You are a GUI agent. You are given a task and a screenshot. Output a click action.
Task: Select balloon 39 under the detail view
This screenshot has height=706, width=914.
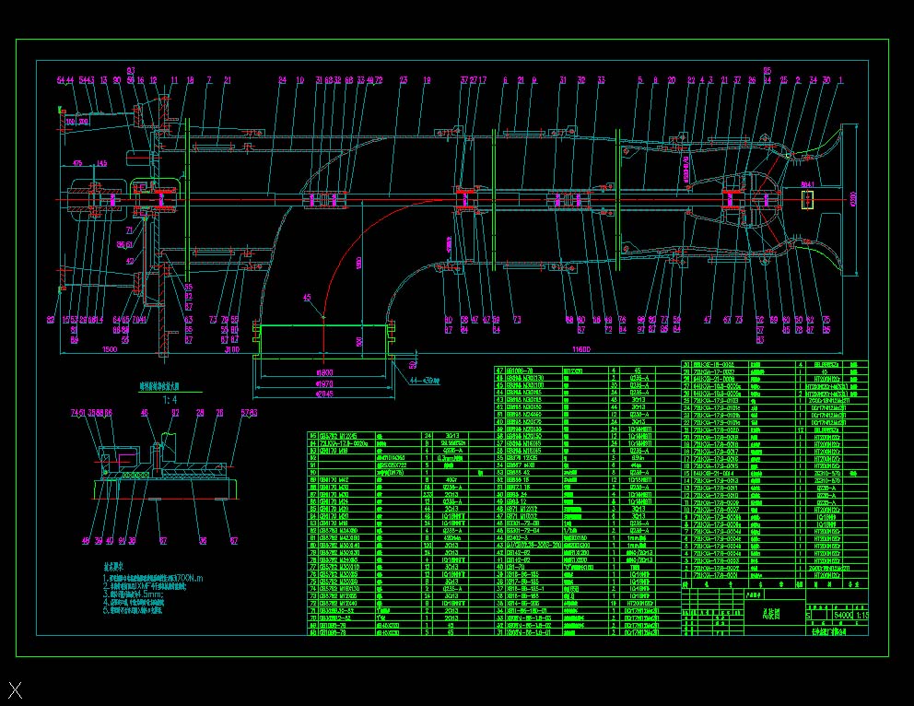[x=98, y=540]
